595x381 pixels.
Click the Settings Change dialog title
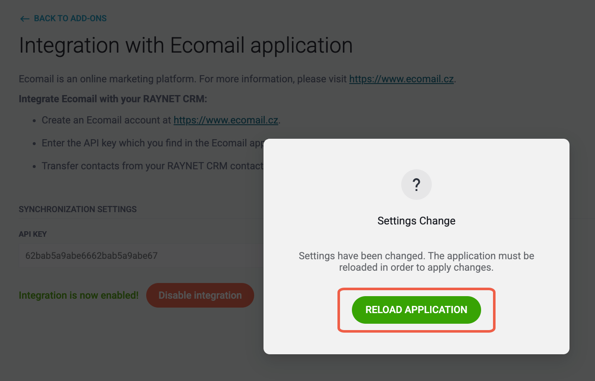416,221
